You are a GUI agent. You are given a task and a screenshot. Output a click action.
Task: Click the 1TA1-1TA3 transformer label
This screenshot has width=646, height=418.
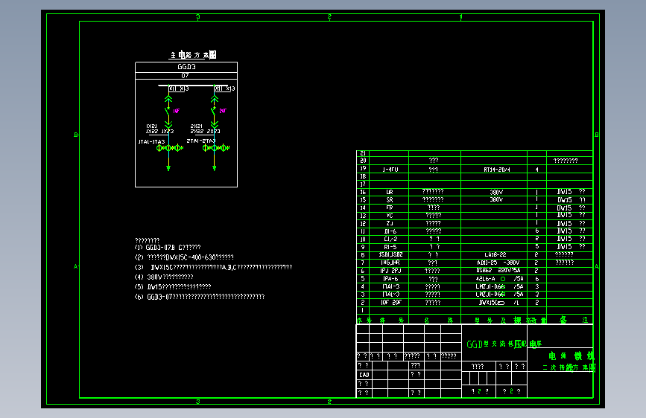click(151, 141)
